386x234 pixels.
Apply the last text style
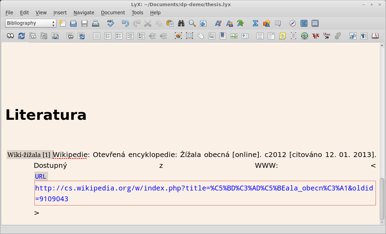tap(241, 23)
